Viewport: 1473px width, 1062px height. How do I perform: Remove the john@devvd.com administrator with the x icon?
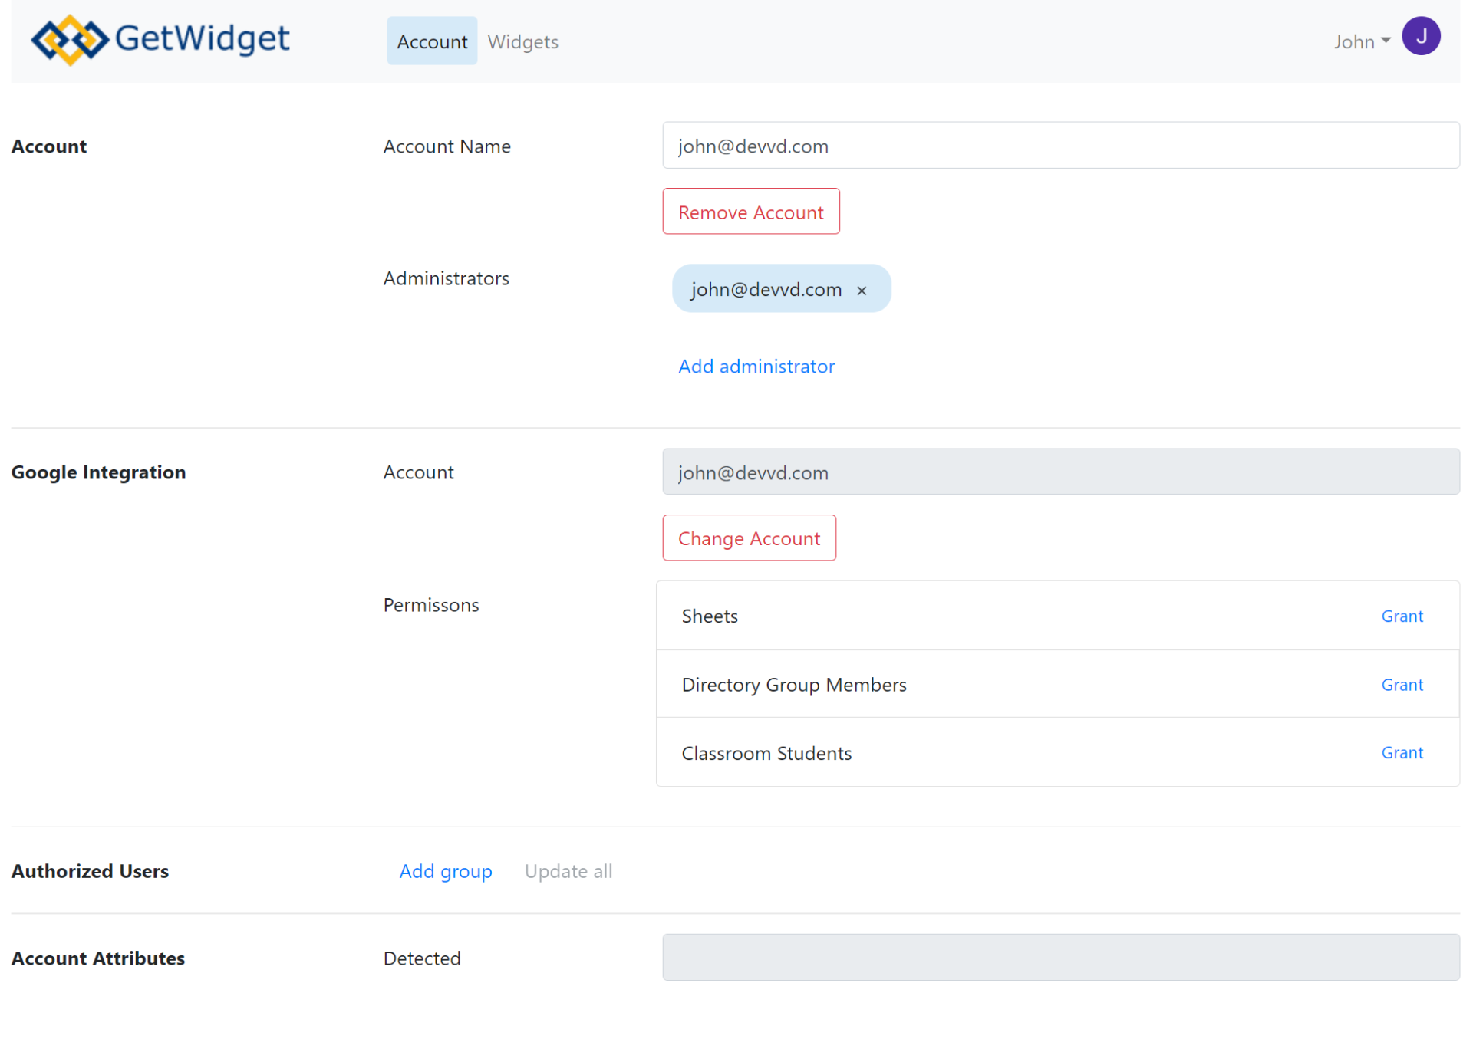point(862,291)
